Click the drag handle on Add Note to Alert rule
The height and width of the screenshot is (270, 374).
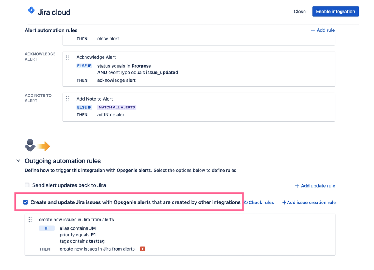coord(68,99)
